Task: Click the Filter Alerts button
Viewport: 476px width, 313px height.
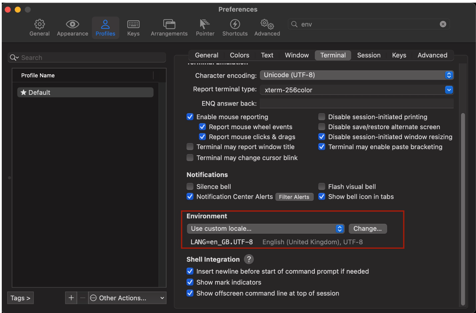Action: (x=294, y=197)
